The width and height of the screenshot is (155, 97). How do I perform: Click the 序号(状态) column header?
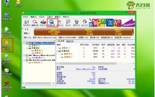pos(85,45)
